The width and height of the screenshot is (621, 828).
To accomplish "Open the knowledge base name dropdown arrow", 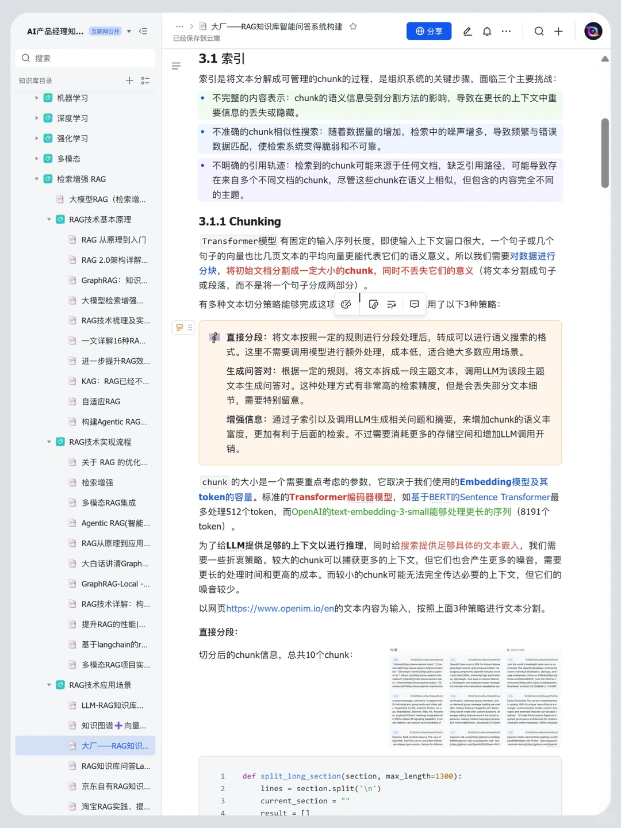I will 129,31.
